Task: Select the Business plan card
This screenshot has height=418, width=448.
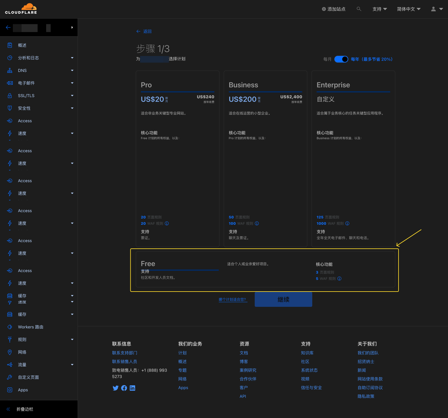Action: [266, 159]
